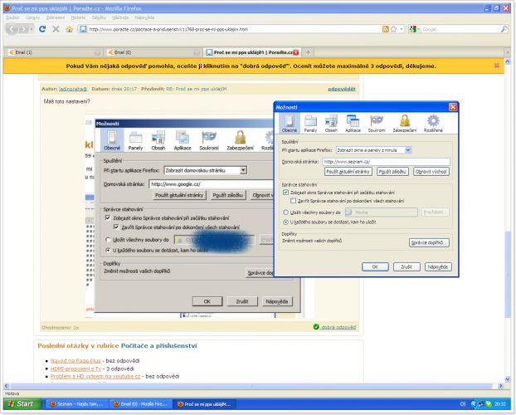Screen dimensions: 516x415
Task: Open 'Správce doplňků...' in the active dialog
Action: (x=429, y=242)
